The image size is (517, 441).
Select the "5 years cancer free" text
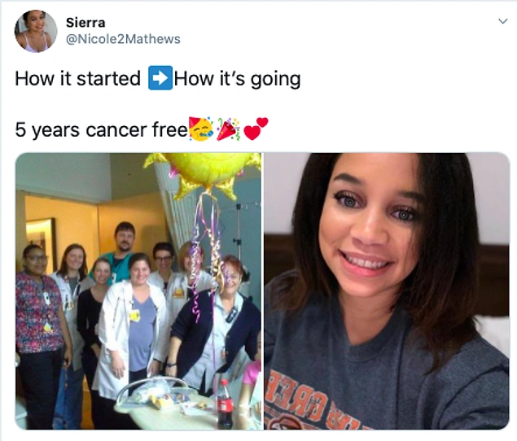tap(101, 129)
